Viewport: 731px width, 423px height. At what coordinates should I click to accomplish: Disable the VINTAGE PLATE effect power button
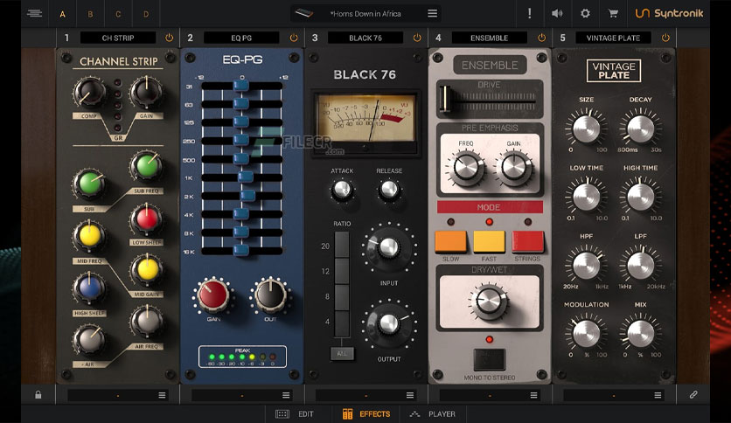pos(665,38)
